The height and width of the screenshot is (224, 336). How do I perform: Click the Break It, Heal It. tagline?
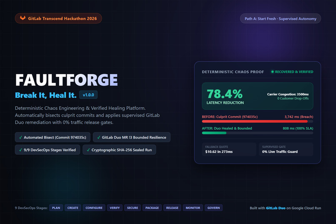click(x=45, y=95)
